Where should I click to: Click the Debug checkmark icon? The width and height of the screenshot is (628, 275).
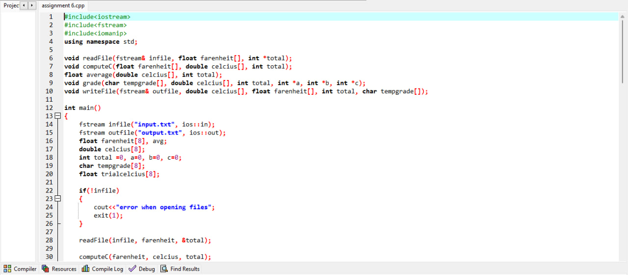click(132, 269)
